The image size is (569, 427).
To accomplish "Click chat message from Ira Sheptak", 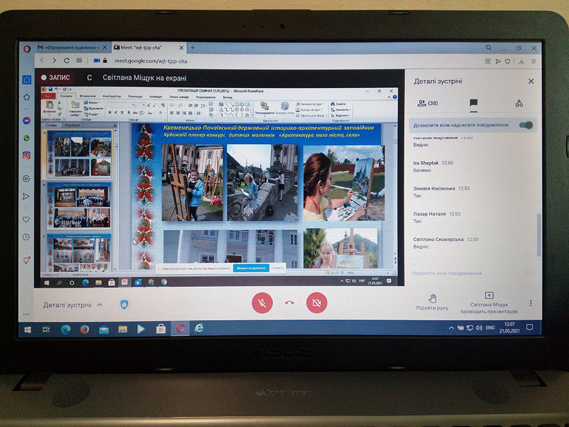I will [434, 166].
